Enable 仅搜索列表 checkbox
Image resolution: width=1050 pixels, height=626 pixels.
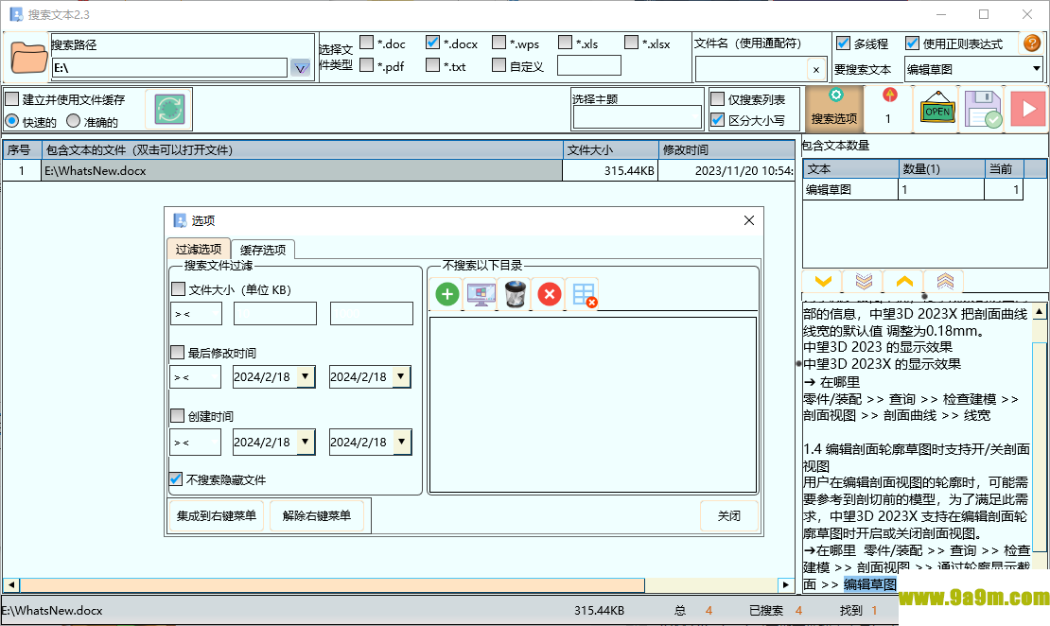pyautogui.click(x=717, y=99)
